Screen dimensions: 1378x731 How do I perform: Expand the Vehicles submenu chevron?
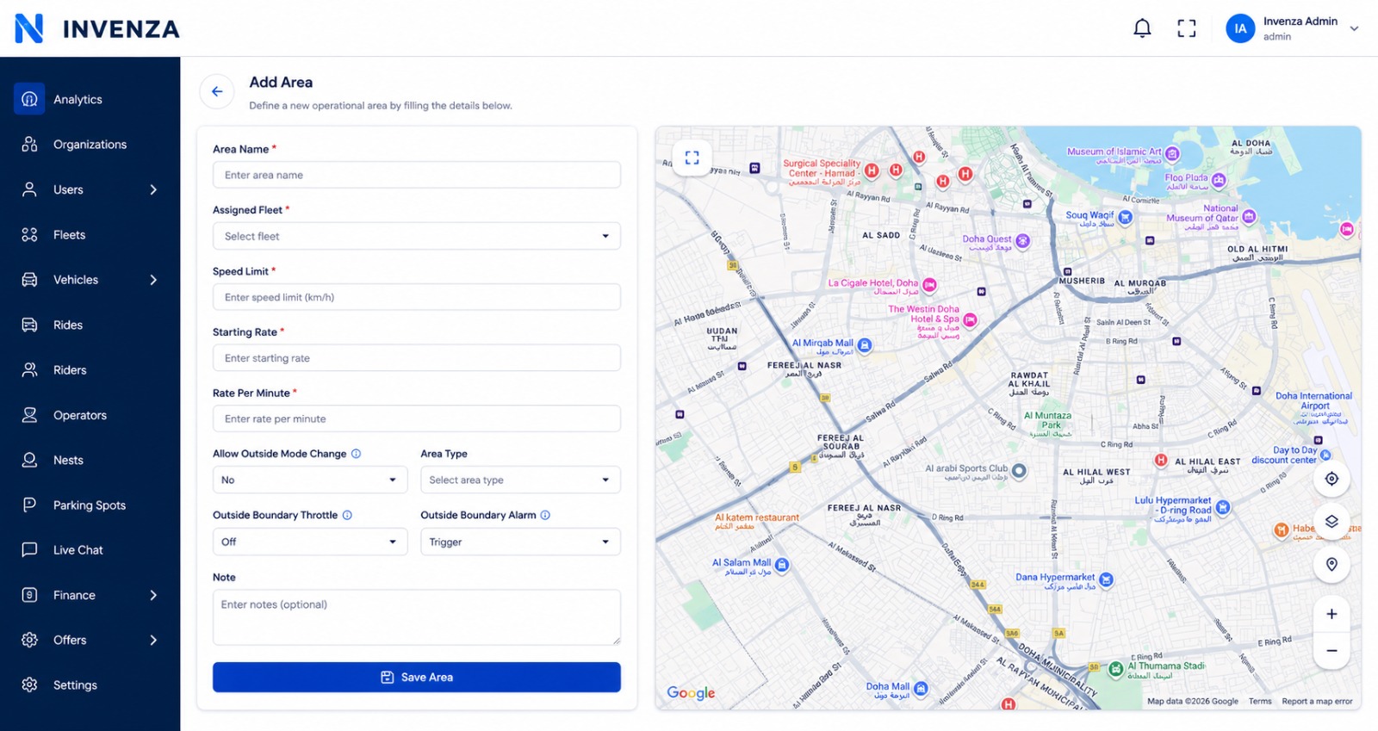(x=153, y=280)
